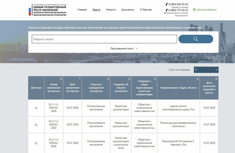Viewport: 235px width, 153px height.
Task: Expand Расширенный поиск options
Action: (124, 49)
